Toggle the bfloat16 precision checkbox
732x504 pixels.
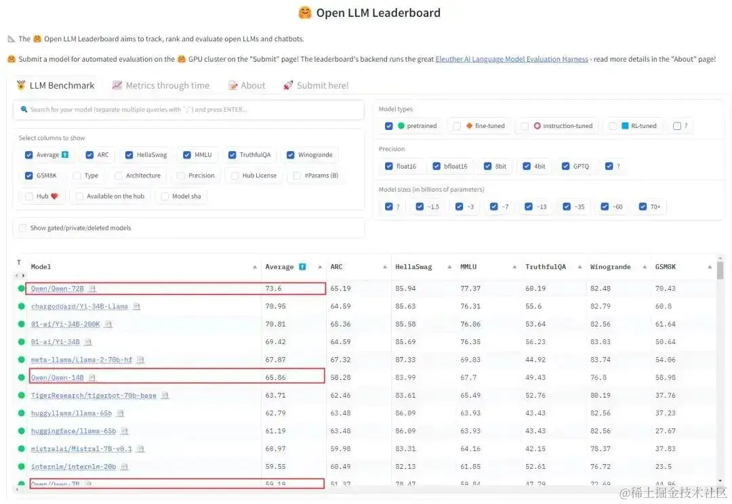pos(436,166)
